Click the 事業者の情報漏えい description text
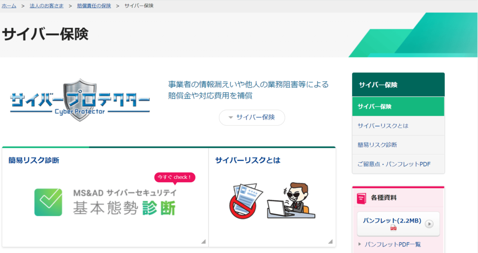 pyautogui.click(x=248, y=90)
